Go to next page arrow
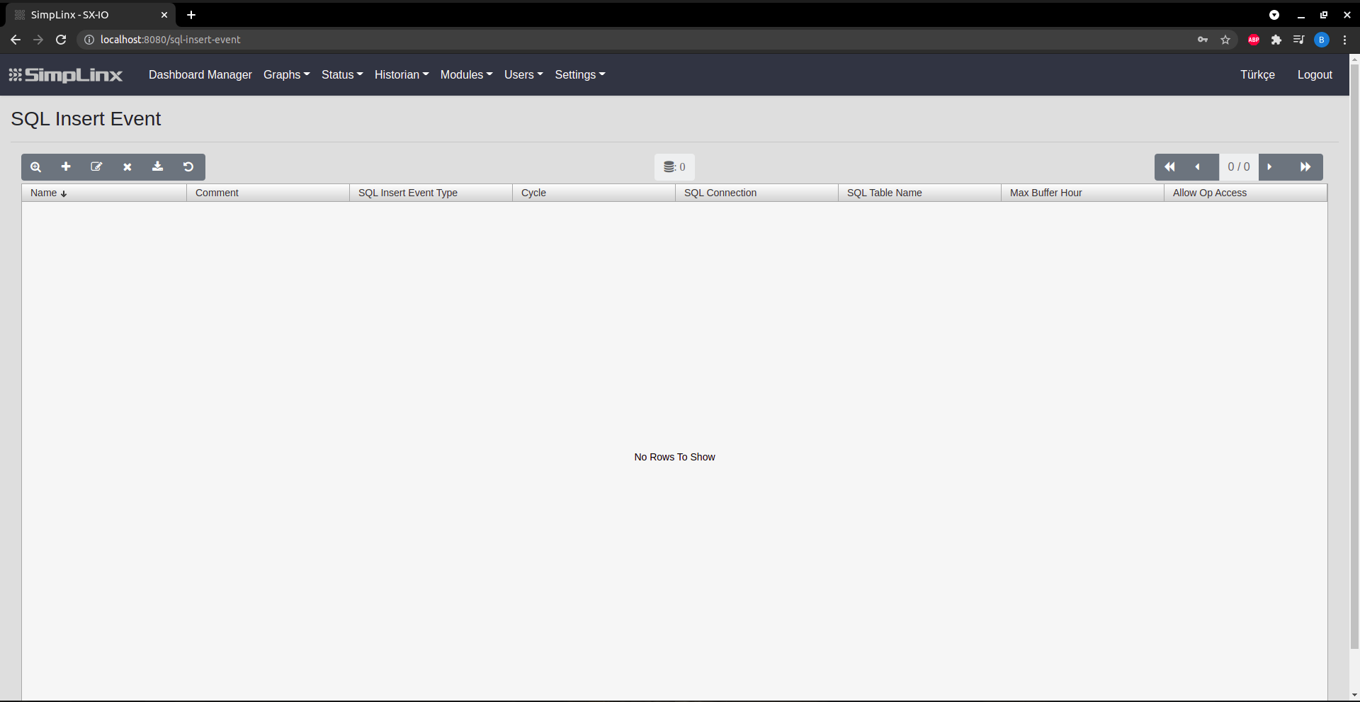The width and height of the screenshot is (1360, 702). pos(1269,167)
